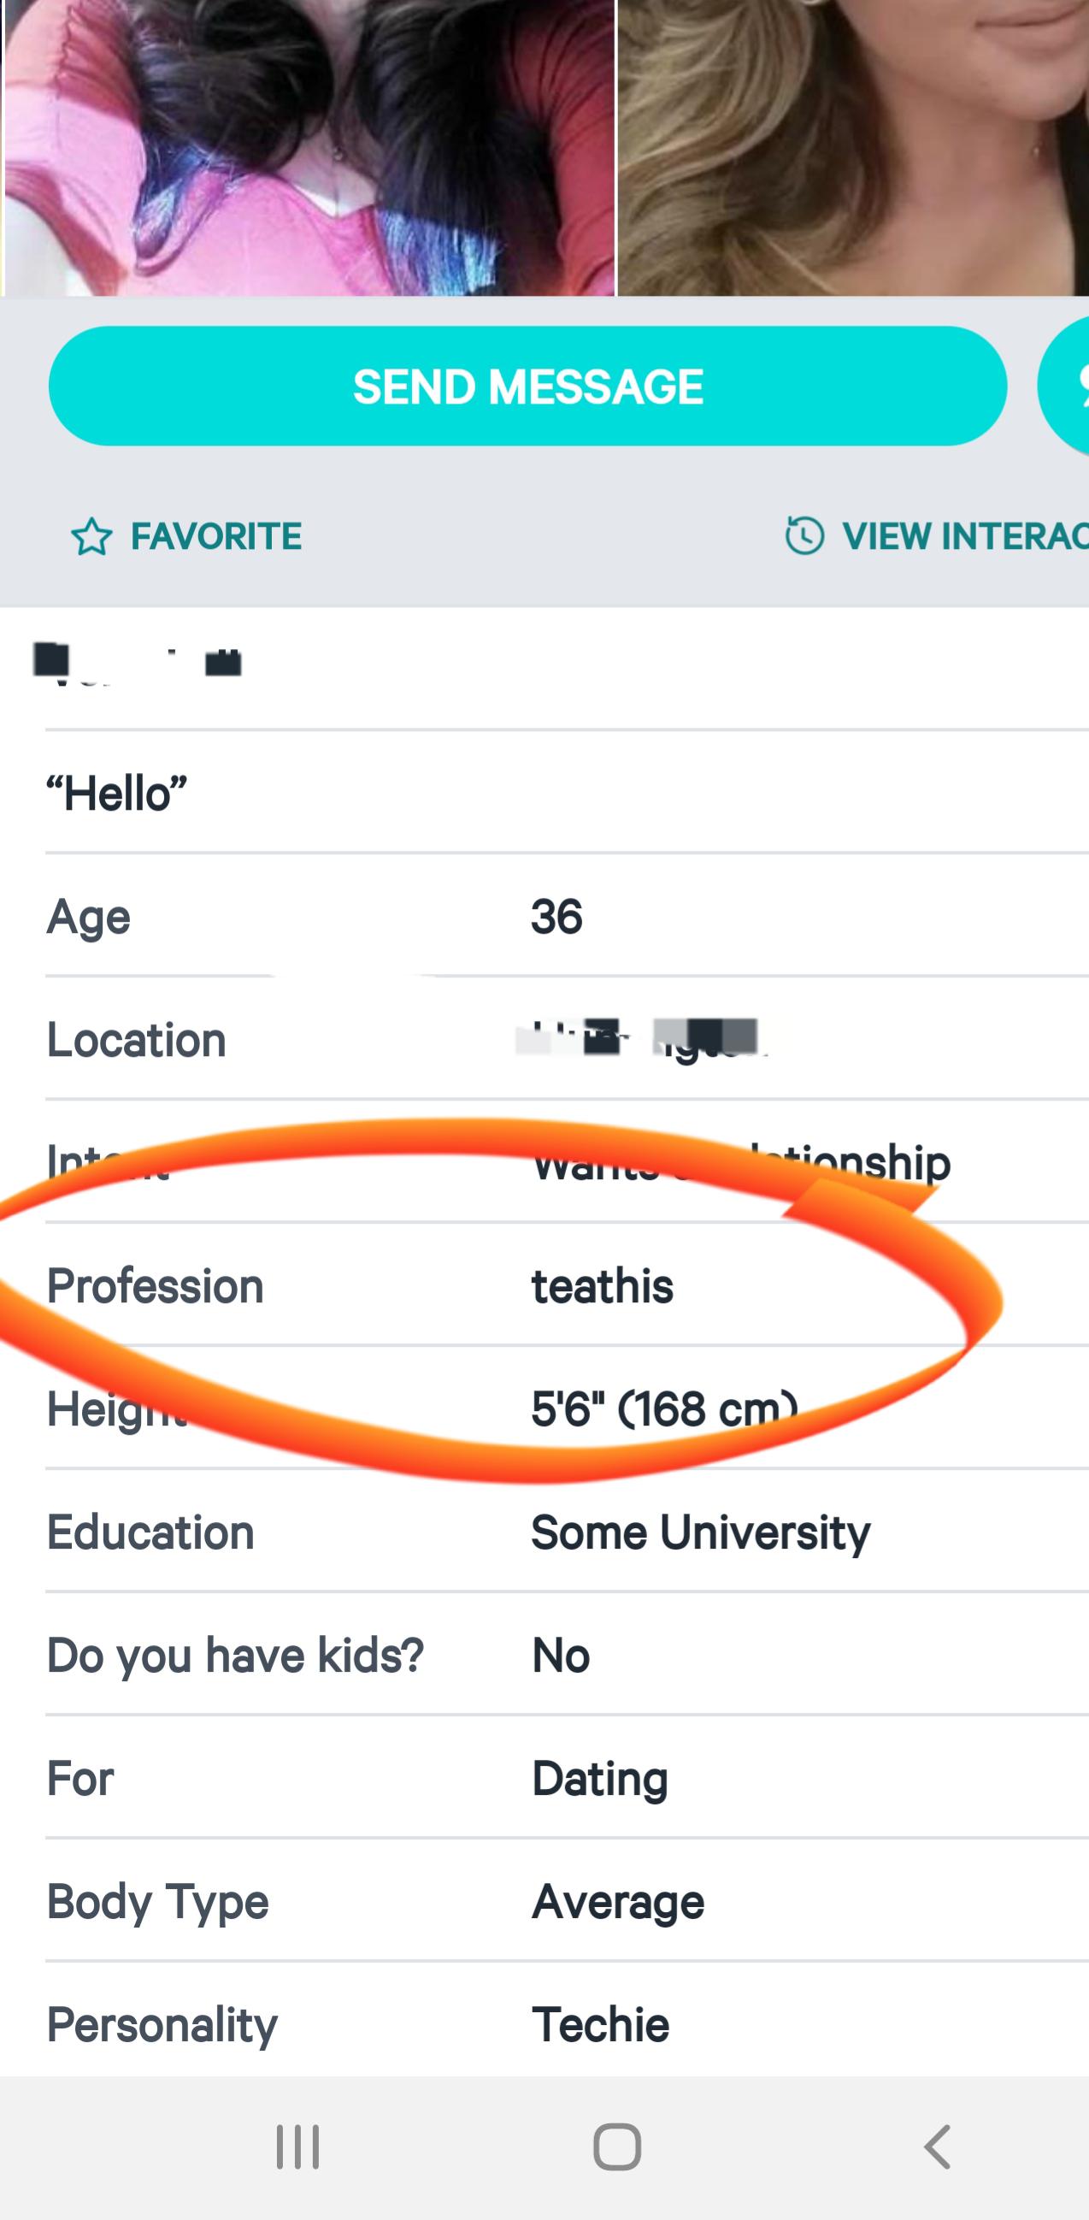Open the VIEW INTERACTIONS link
Image resolution: width=1089 pixels, height=2220 pixels.
(x=965, y=537)
